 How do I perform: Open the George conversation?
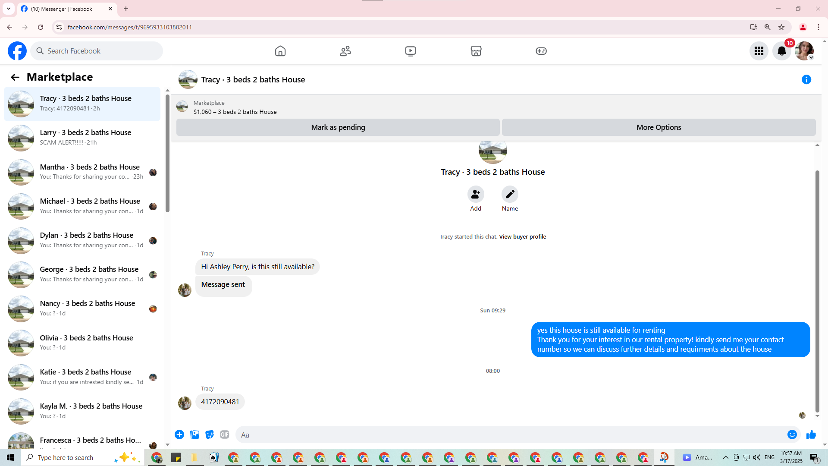point(82,274)
